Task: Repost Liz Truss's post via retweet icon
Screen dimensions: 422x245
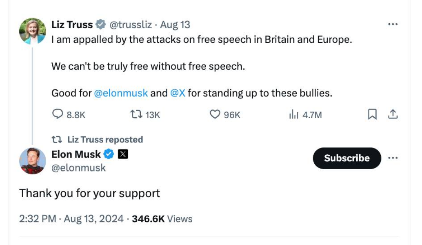Action: (x=135, y=115)
